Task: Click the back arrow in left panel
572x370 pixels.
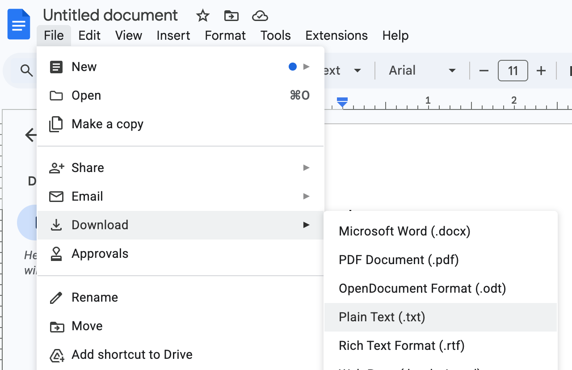Action: [31, 135]
